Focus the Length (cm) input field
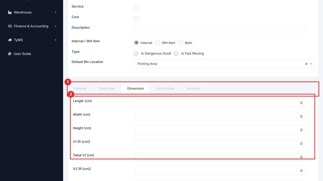Viewport: 323px width, 181px height. pyautogui.click(x=220, y=103)
